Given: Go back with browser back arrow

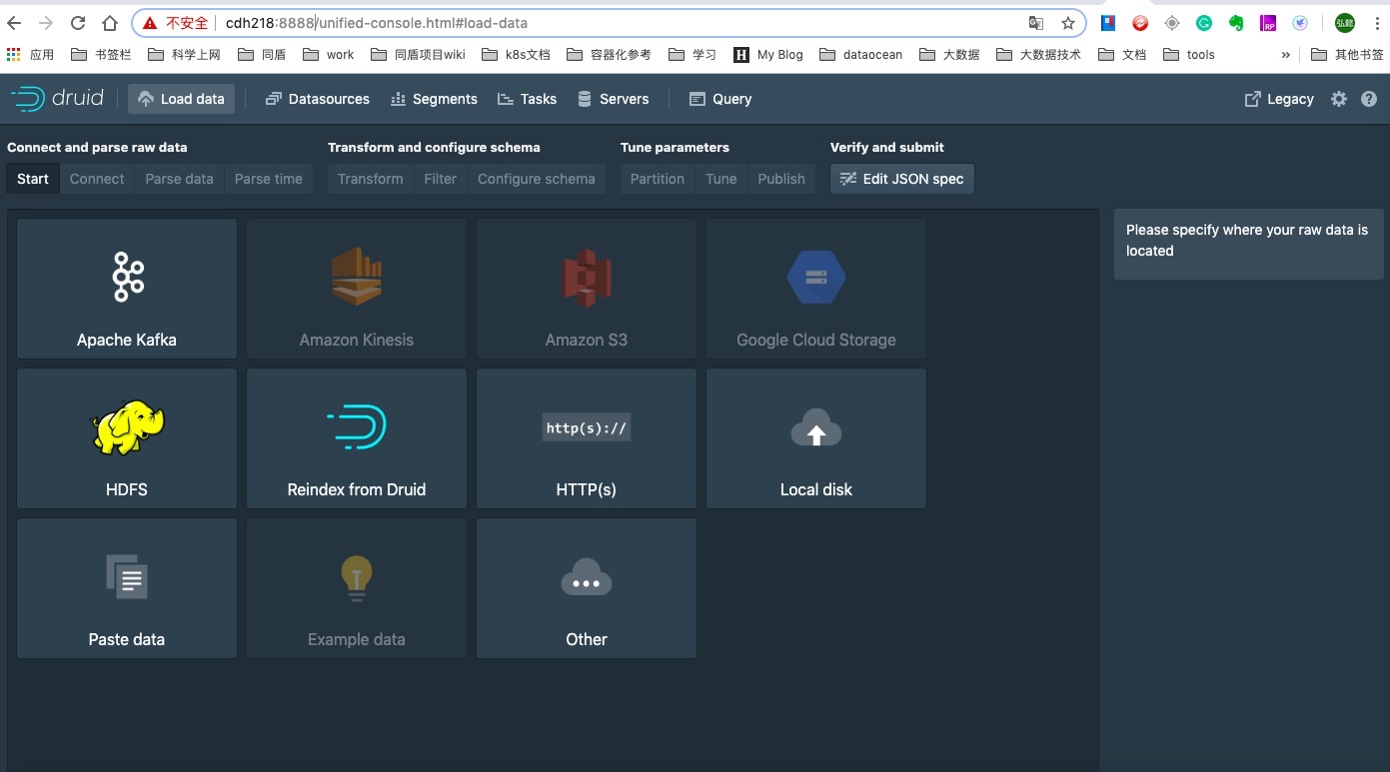Looking at the screenshot, I should tap(14, 23).
